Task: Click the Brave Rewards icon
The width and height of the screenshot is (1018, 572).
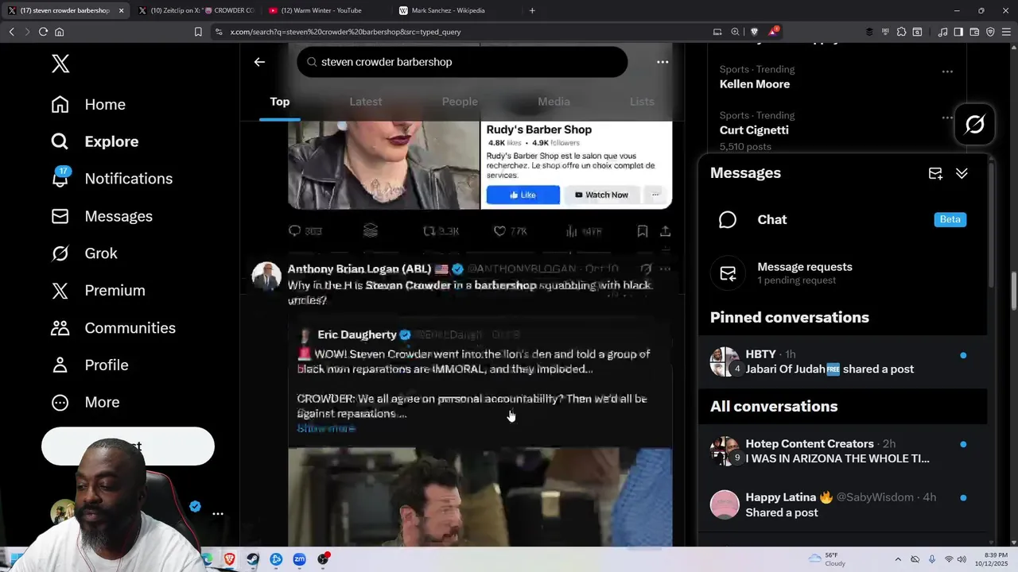Action: 772,32
